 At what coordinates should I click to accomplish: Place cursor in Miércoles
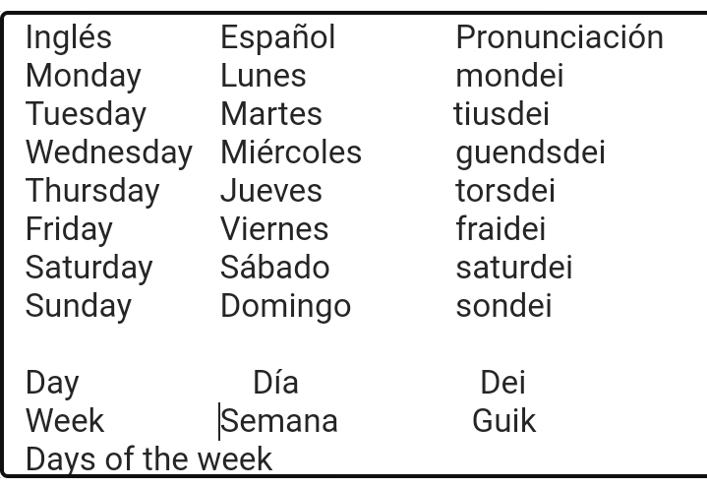point(291,152)
